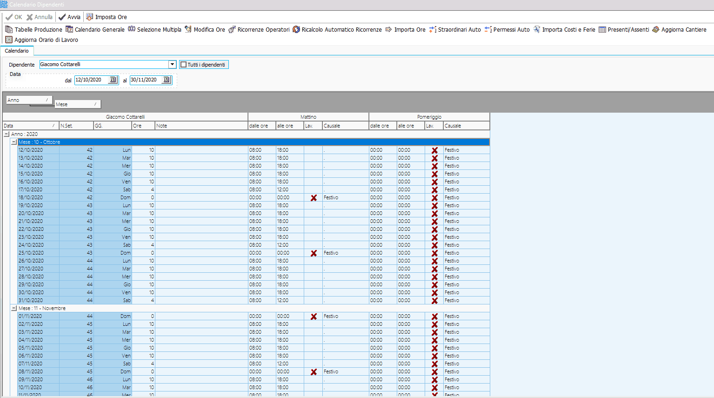Viewport: 714px width, 398px height.
Task: Select the 02/11/2020 date cell
Action: click(x=38, y=324)
